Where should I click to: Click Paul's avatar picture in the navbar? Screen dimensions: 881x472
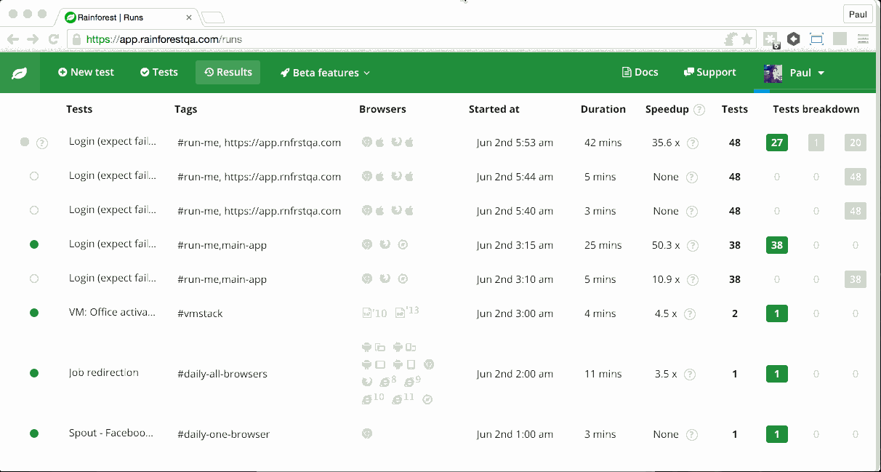coord(773,73)
